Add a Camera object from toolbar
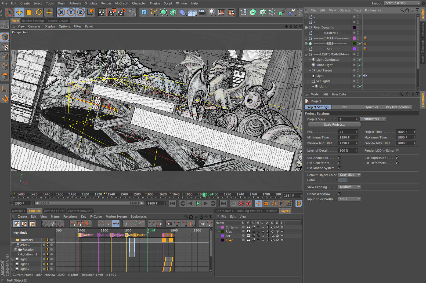The width and height of the screenshot is (426, 283). coord(202,12)
